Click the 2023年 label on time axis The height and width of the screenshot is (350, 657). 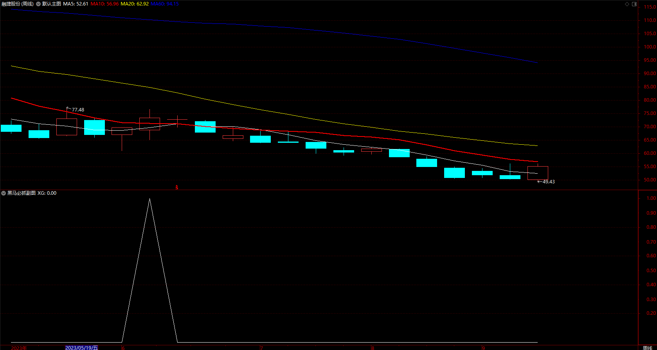click(19, 348)
